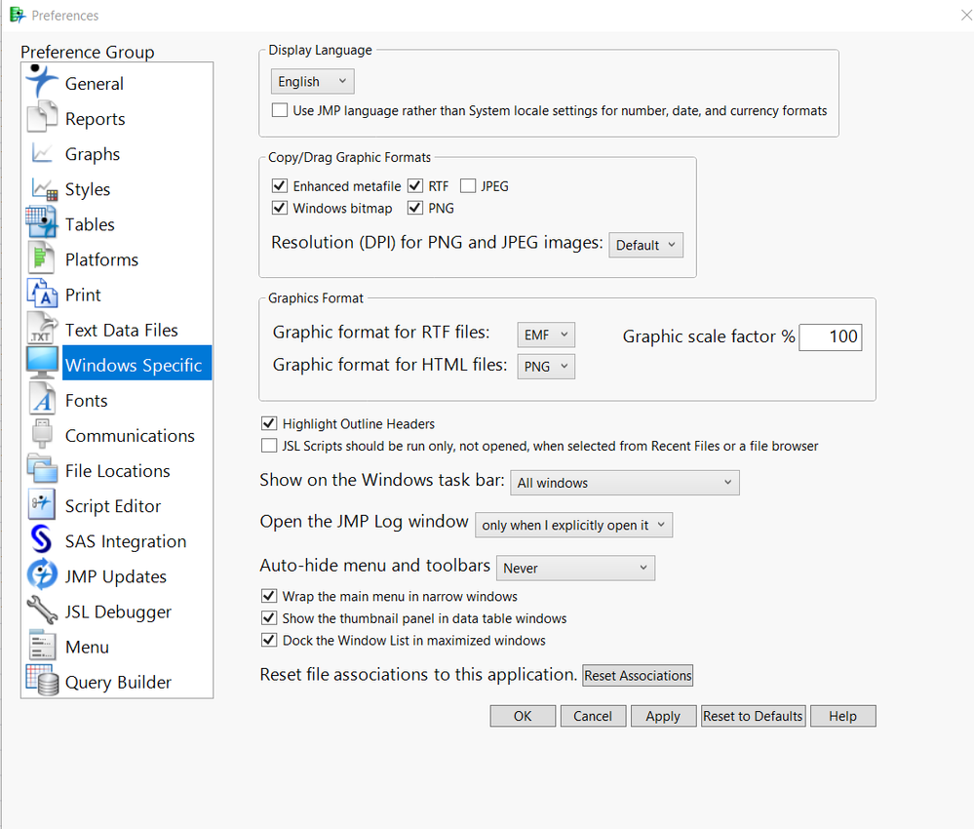Click the Query Builder database icon
Image resolution: width=974 pixels, height=829 pixels.
(x=43, y=682)
